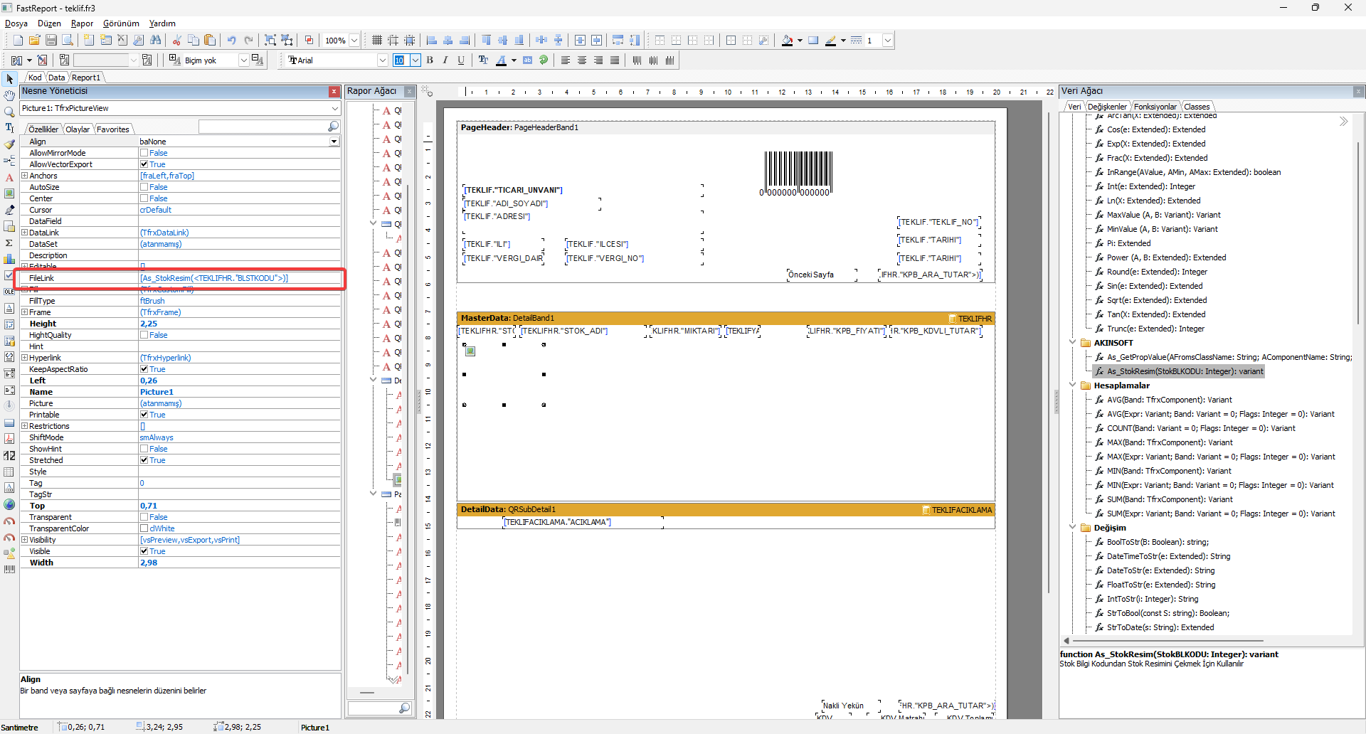The height and width of the screenshot is (734, 1366).
Task: Select the Zoom tool in the left toolbar
Action: (9, 112)
